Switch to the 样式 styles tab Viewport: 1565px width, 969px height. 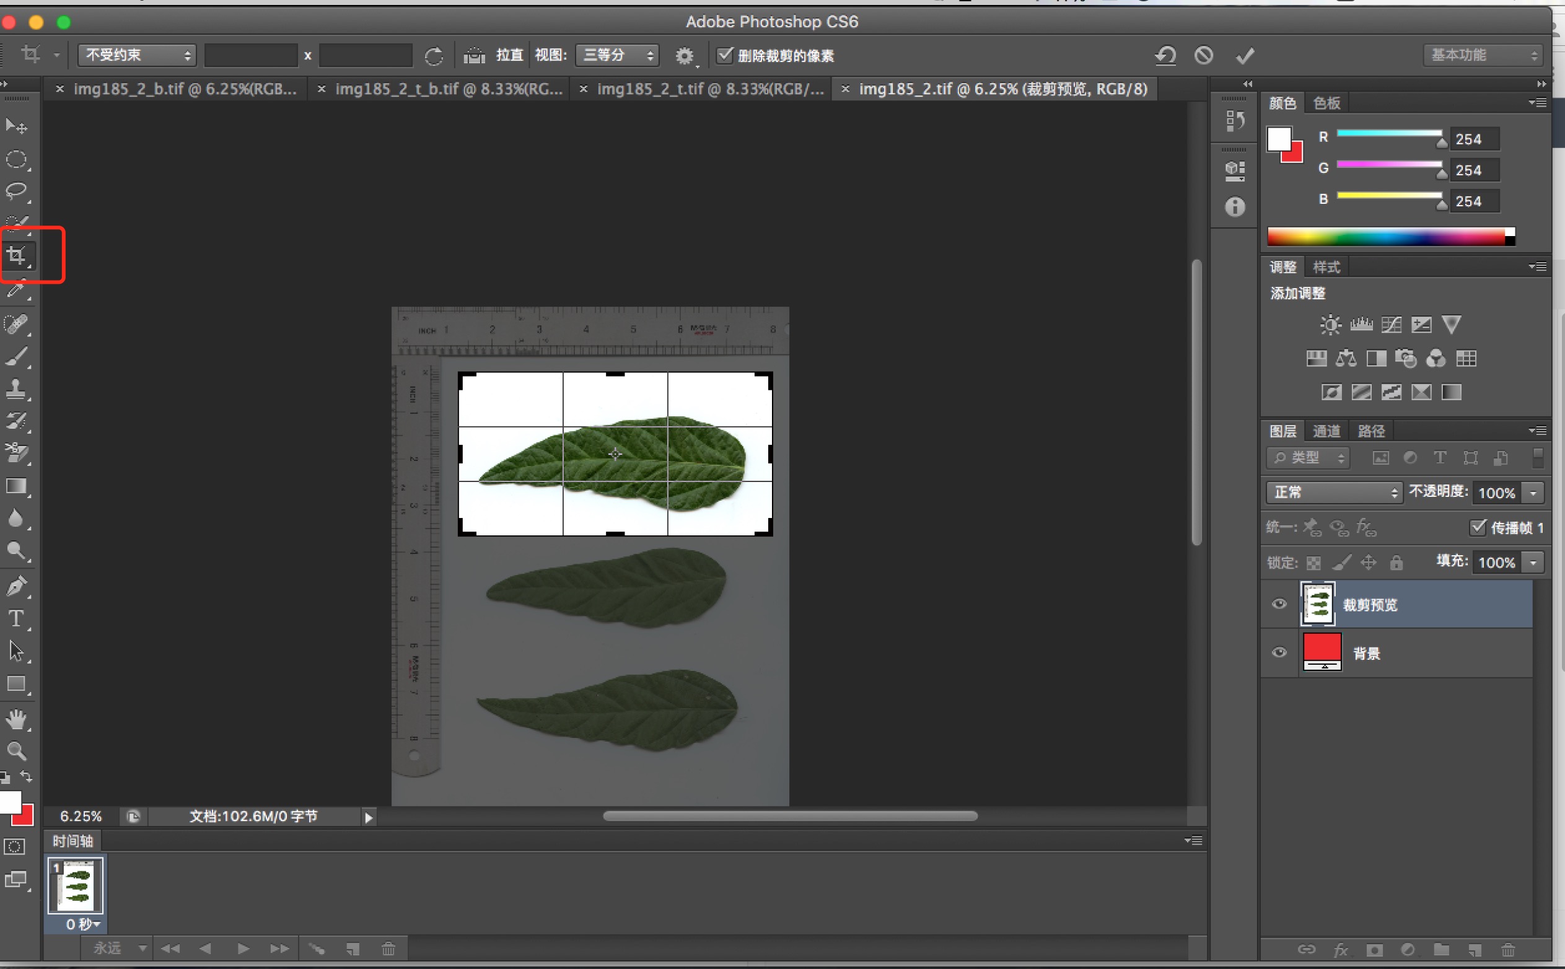1326,267
